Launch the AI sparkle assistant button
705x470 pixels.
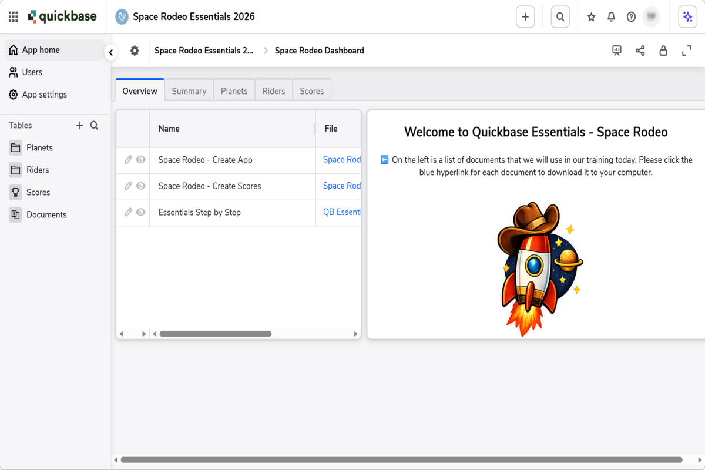(x=687, y=17)
